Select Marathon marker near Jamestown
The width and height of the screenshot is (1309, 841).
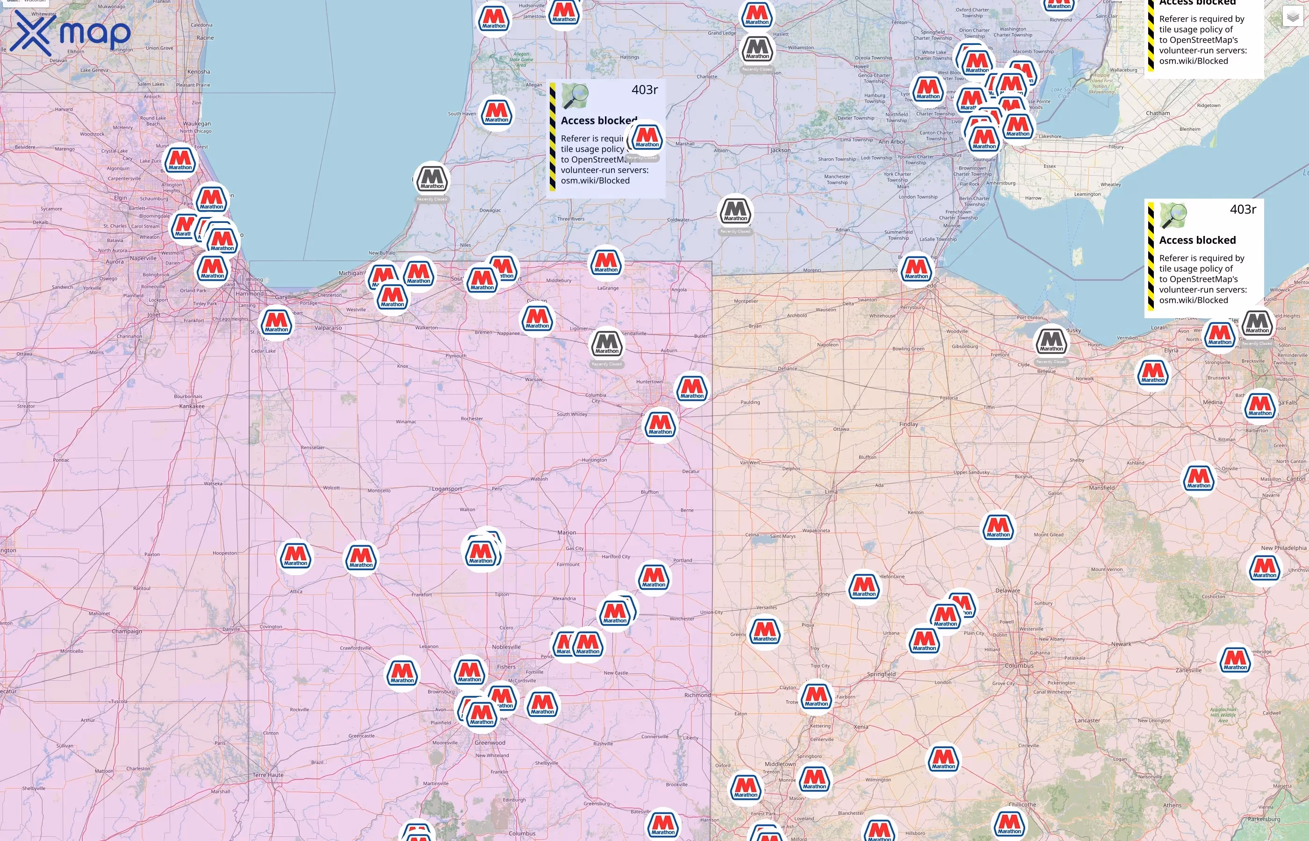564,13
